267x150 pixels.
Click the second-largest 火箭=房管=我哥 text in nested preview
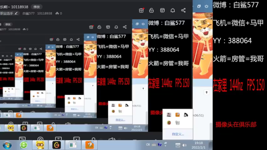tap(169, 63)
